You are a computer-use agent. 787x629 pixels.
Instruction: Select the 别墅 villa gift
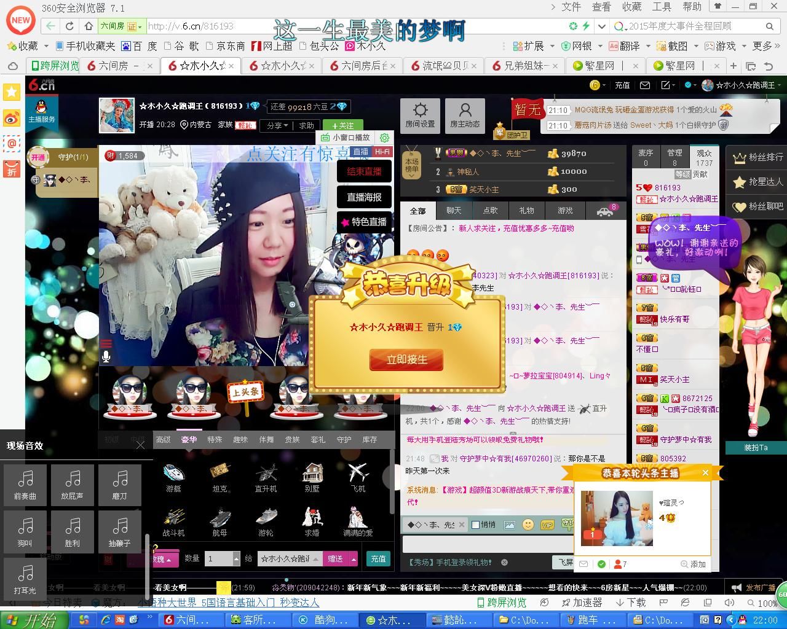tap(312, 478)
